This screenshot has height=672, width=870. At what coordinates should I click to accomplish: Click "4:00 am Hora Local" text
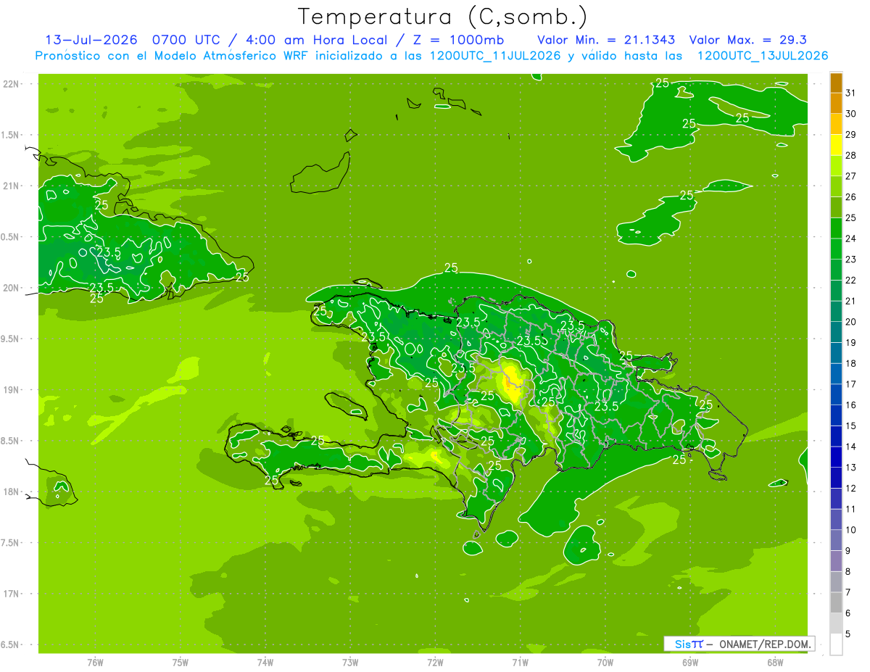pyautogui.click(x=318, y=40)
